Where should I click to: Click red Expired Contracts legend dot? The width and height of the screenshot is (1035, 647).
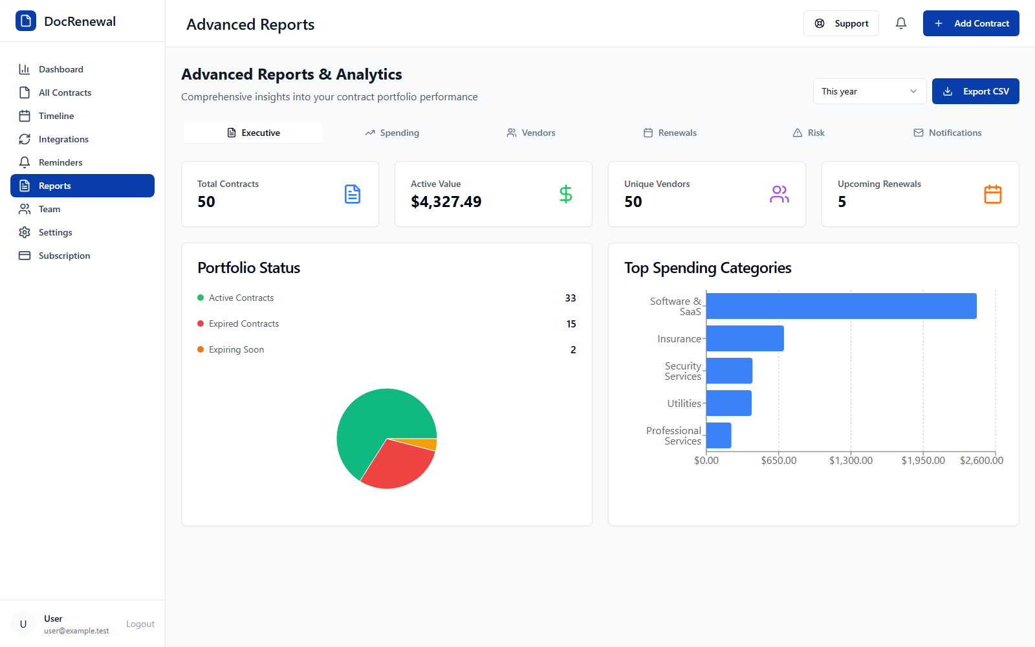point(201,323)
